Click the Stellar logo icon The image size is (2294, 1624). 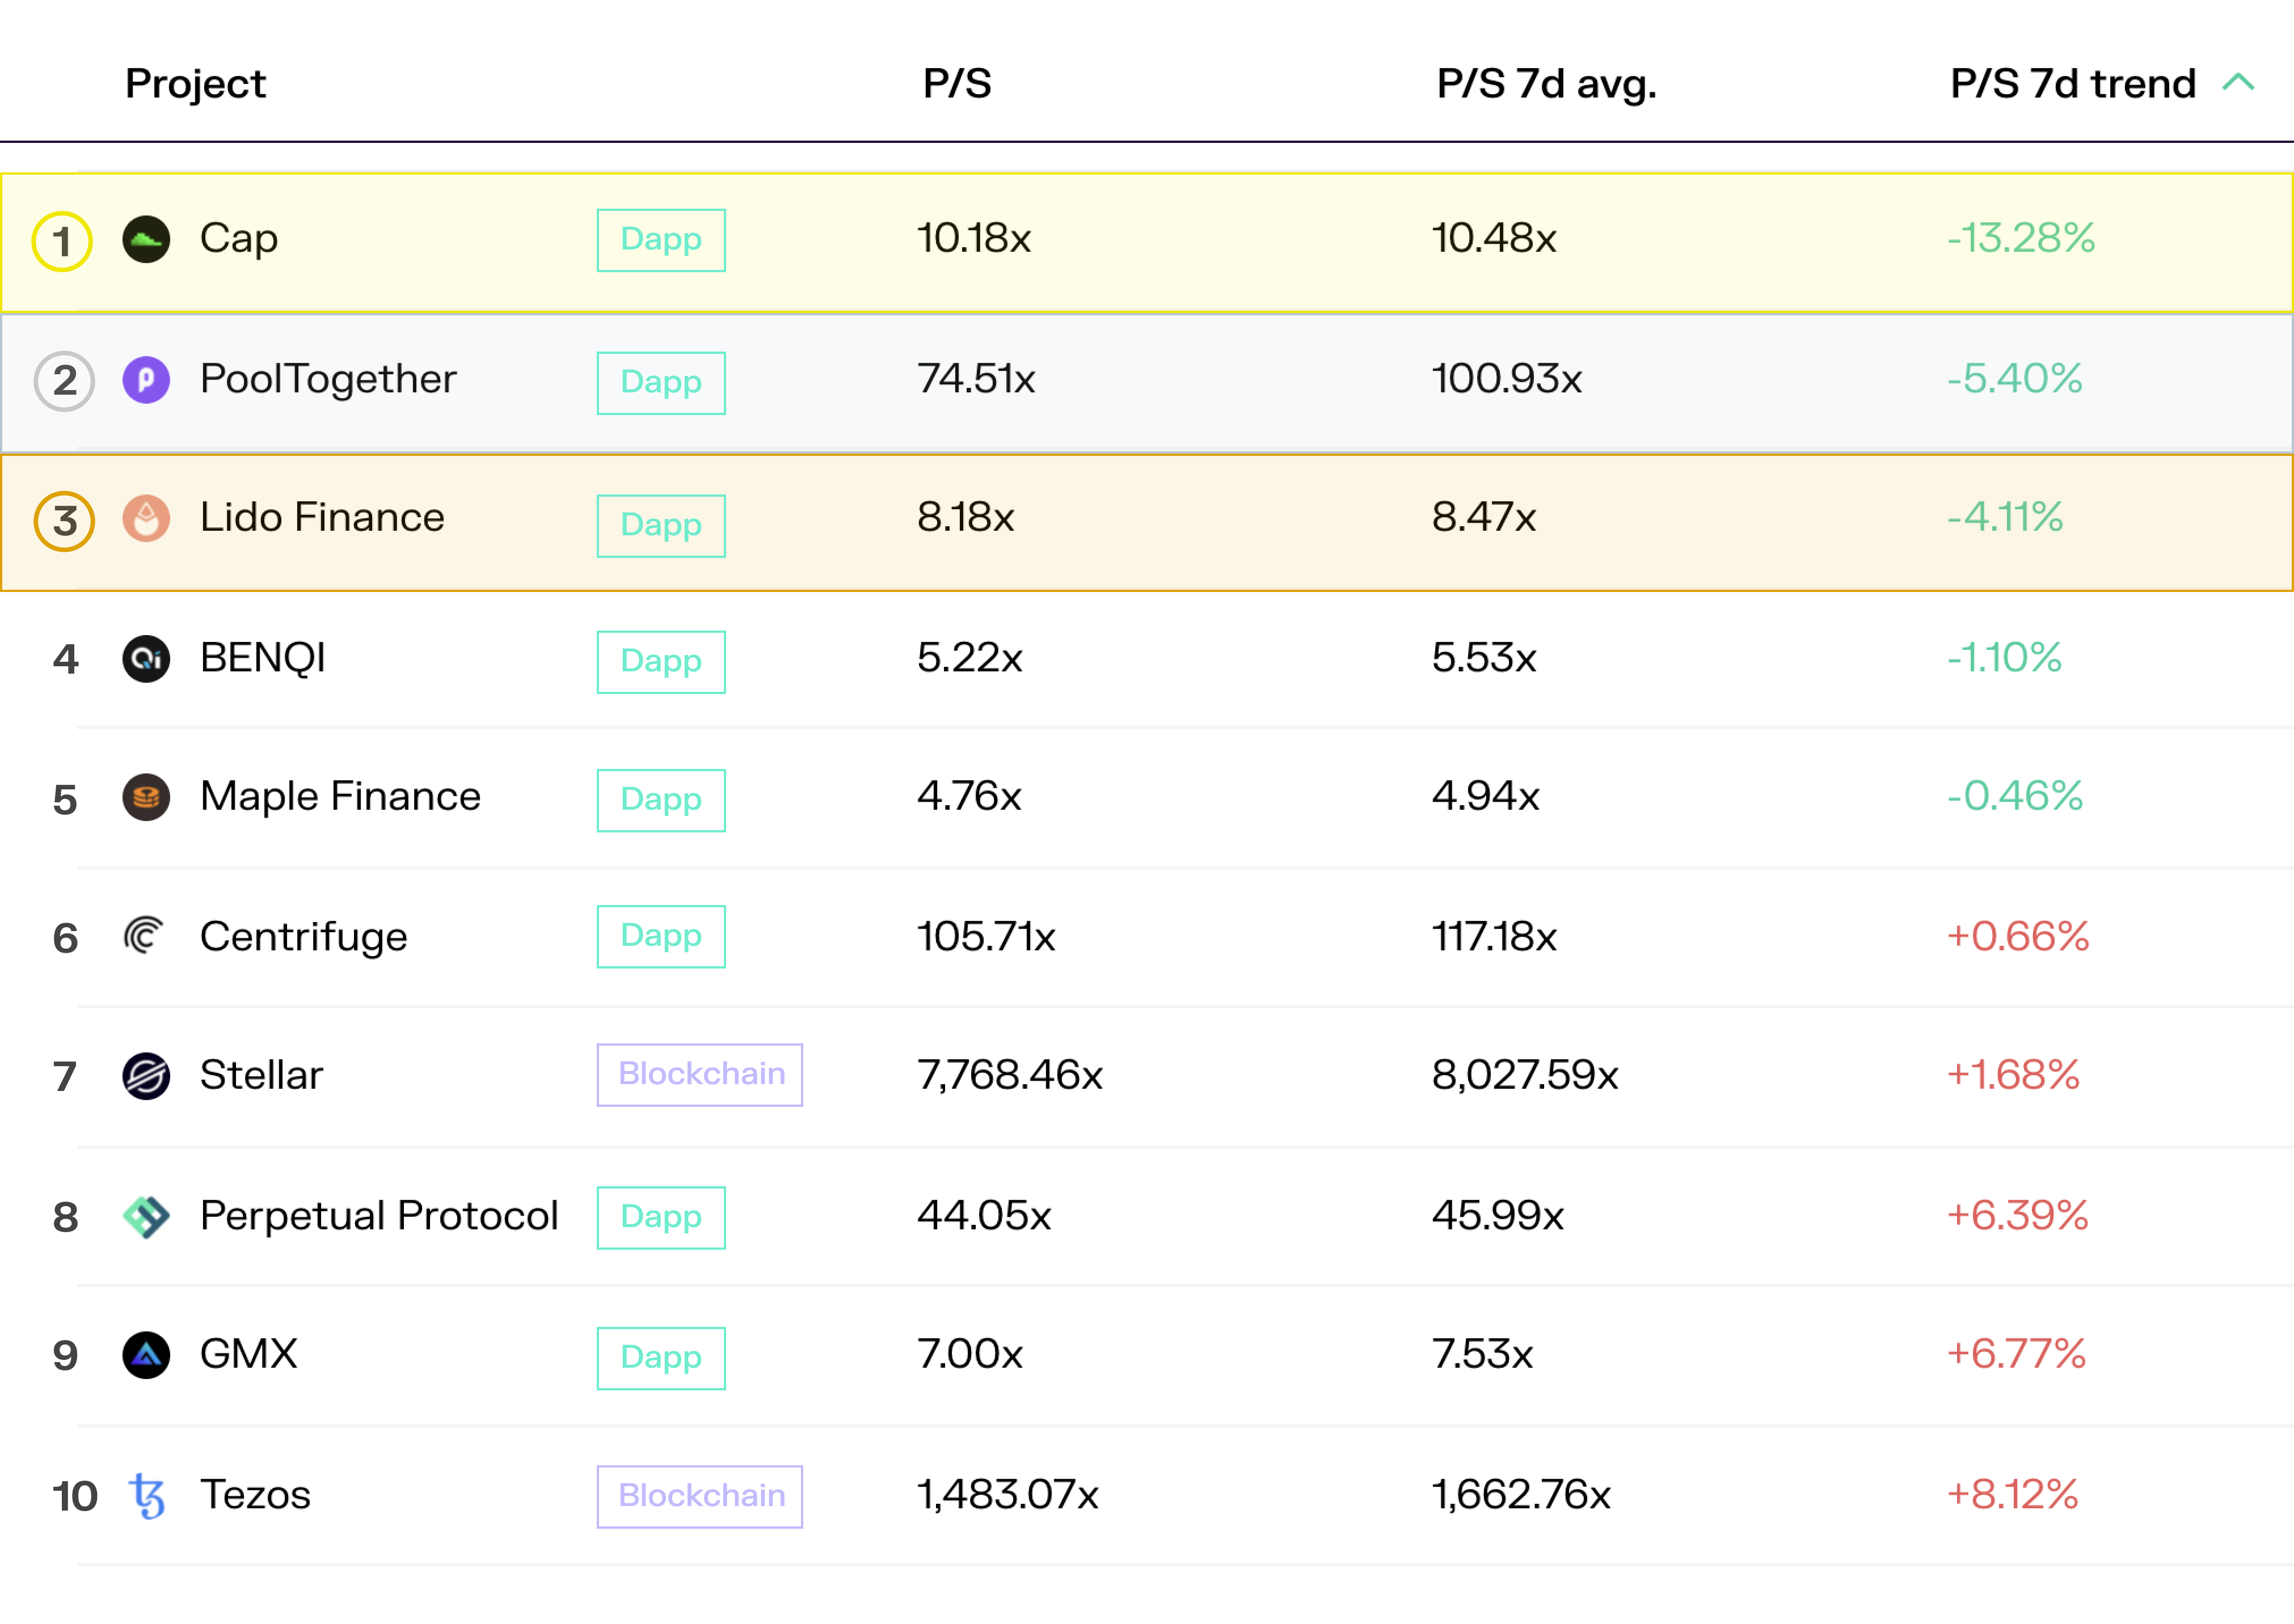[x=146, y=1076]
